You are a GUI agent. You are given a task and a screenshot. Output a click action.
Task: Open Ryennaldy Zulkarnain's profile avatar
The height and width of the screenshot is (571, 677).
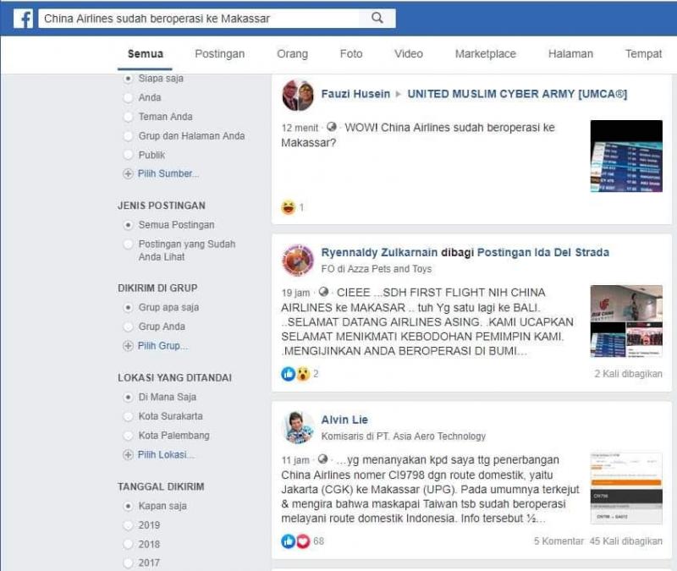[298, 260]
